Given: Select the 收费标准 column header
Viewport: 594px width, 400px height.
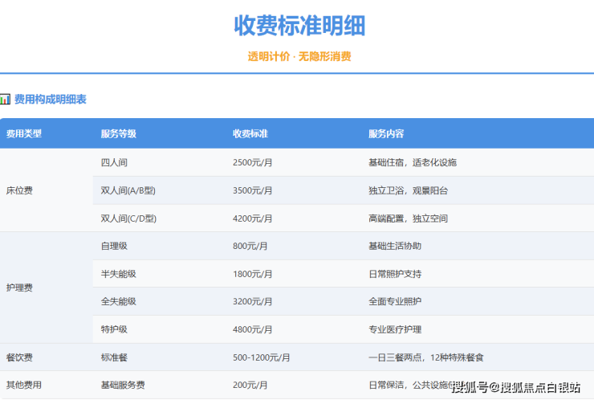Looking at the screenshot, I should (x=250, y=134).
